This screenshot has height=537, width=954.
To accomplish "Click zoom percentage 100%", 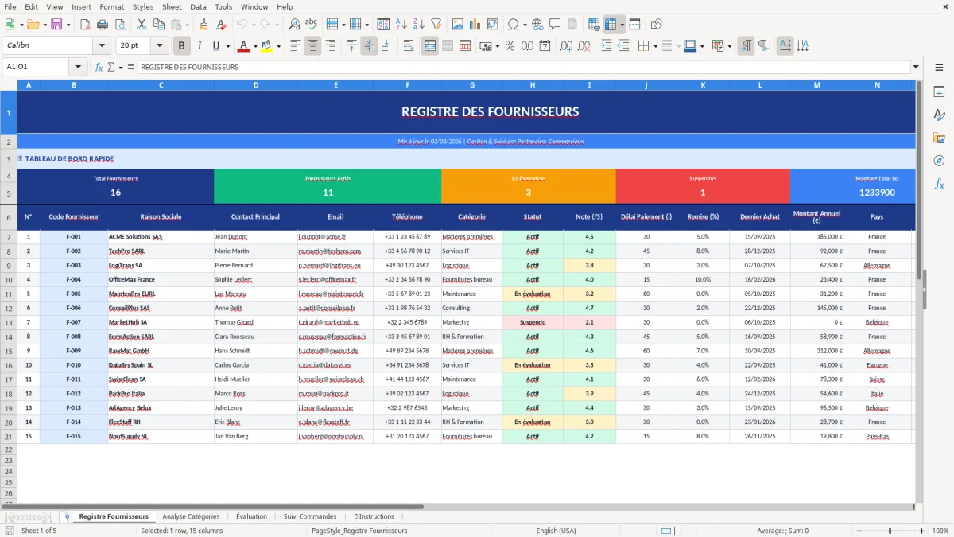I will 940,531.
